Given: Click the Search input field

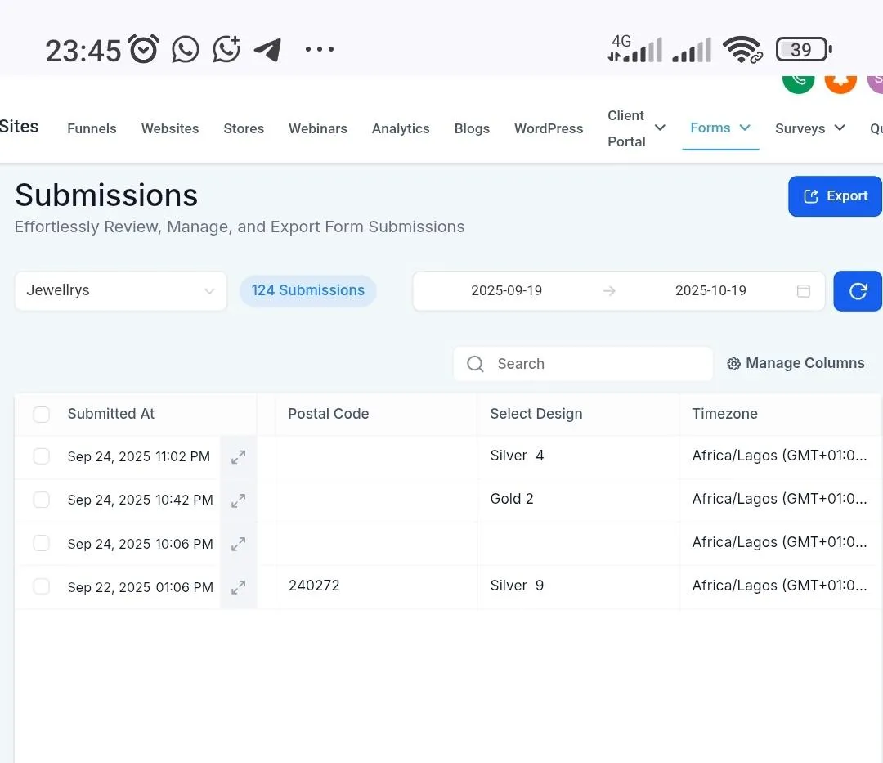Looking at the screenshot, I should (583, 364).
